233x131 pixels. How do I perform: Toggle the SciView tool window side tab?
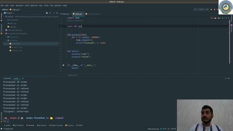(232, 28)
